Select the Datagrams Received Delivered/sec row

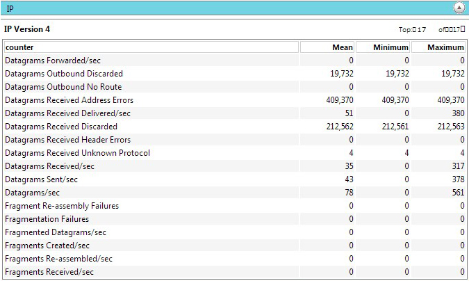pyautogui.click(x=235, y=113)
